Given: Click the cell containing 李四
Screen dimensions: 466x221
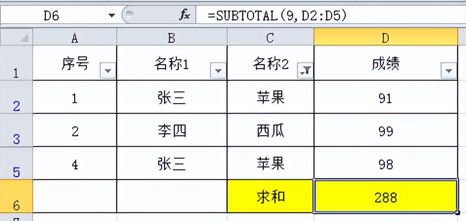Looking at the screenshot, I should (x=172, y=131).
